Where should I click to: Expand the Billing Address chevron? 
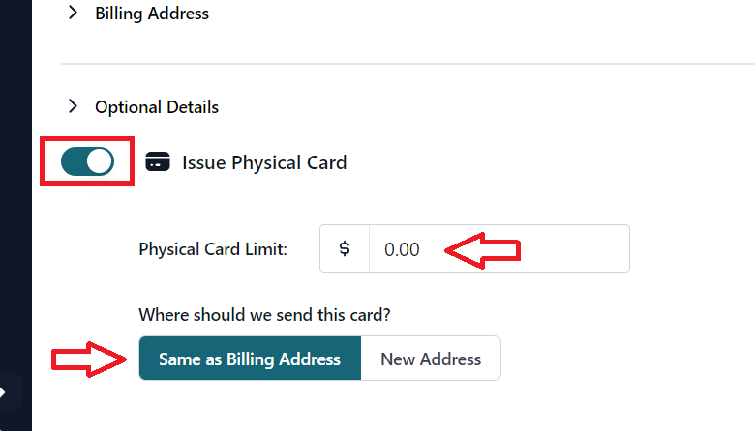(x=73, y=13)
